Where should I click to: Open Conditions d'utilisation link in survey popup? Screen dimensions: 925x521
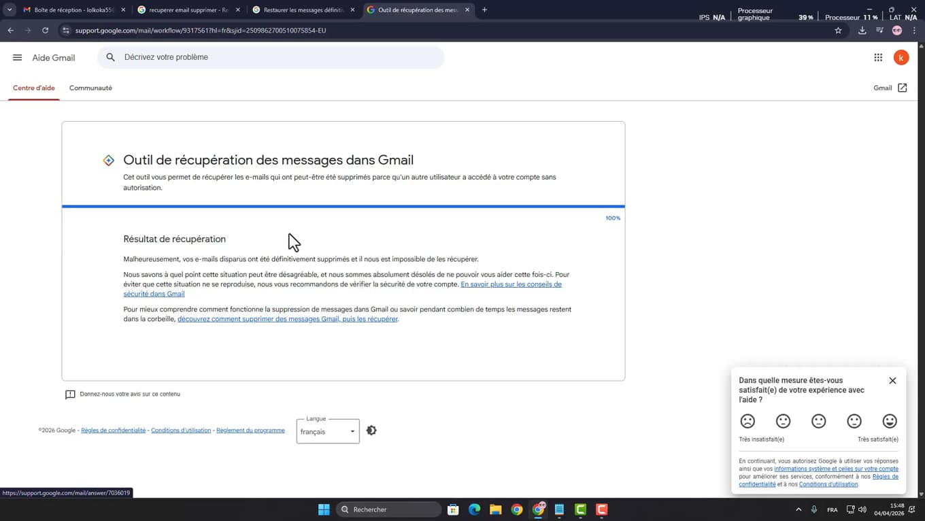[828, 484]
